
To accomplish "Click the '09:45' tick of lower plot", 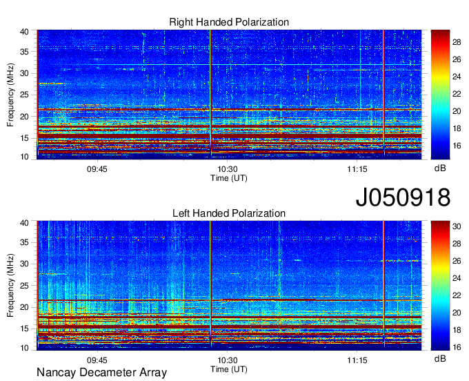I will (x=97, y=360).
